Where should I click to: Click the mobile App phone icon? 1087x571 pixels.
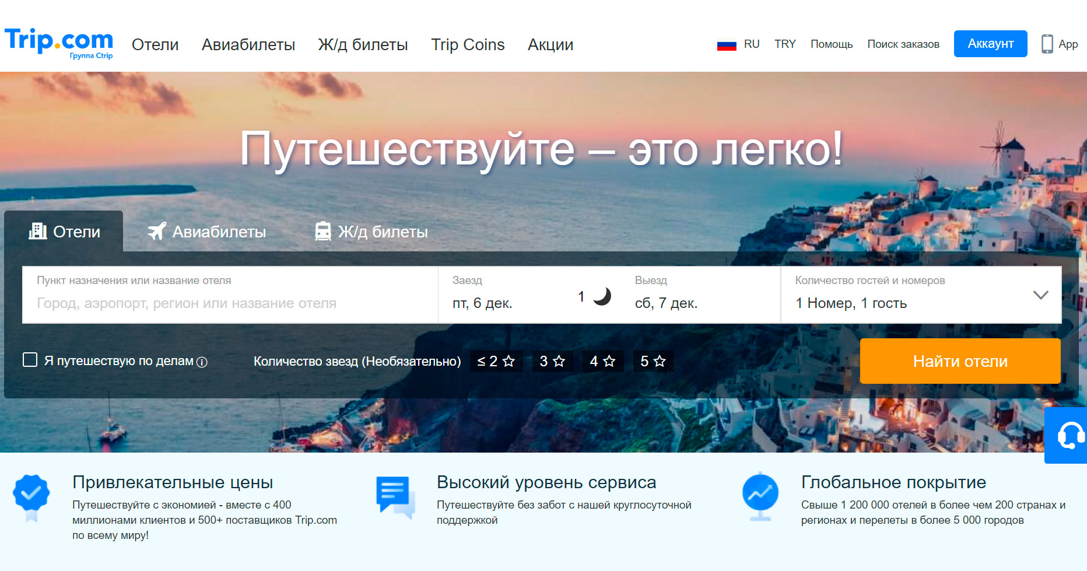coord(1047,44)
